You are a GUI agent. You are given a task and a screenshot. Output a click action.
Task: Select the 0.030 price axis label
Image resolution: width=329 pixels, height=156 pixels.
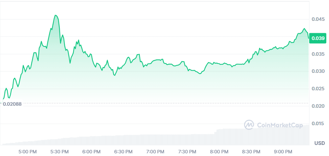click(318, 71)
